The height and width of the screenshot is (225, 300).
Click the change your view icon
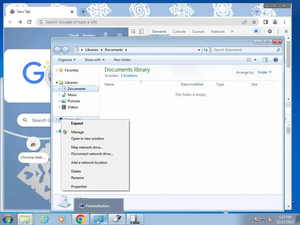click(x=249, y=60)
